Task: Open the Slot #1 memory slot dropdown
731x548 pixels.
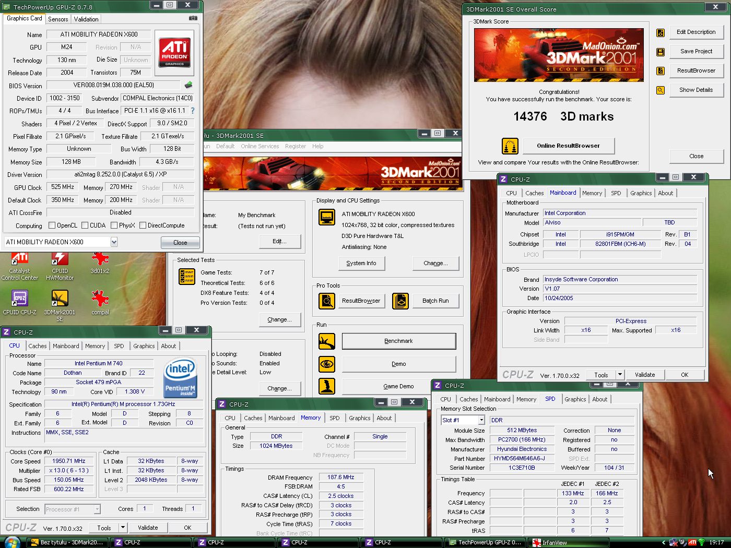Action: (481, 420)
